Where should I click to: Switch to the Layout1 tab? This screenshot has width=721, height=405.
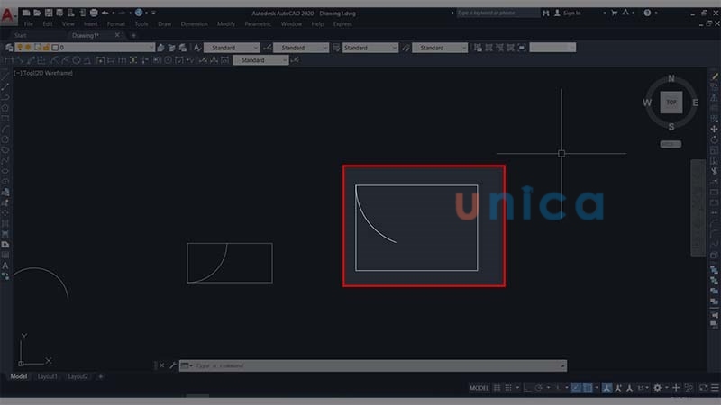click(x=48, y=376)
